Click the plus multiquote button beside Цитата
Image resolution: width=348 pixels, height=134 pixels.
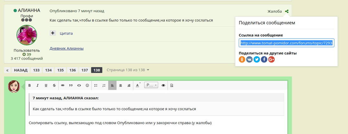click(x=53, y=33)
